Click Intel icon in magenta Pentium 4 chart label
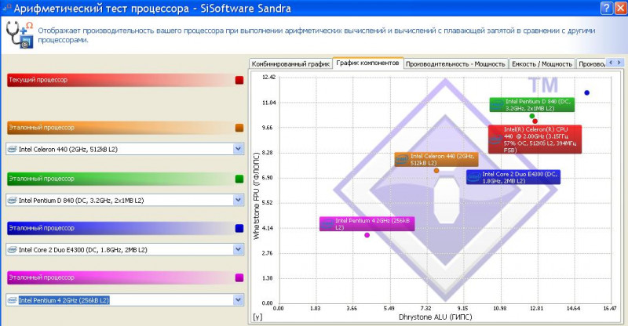The width and height of the screenshot is (628, 326). (327, 224)
